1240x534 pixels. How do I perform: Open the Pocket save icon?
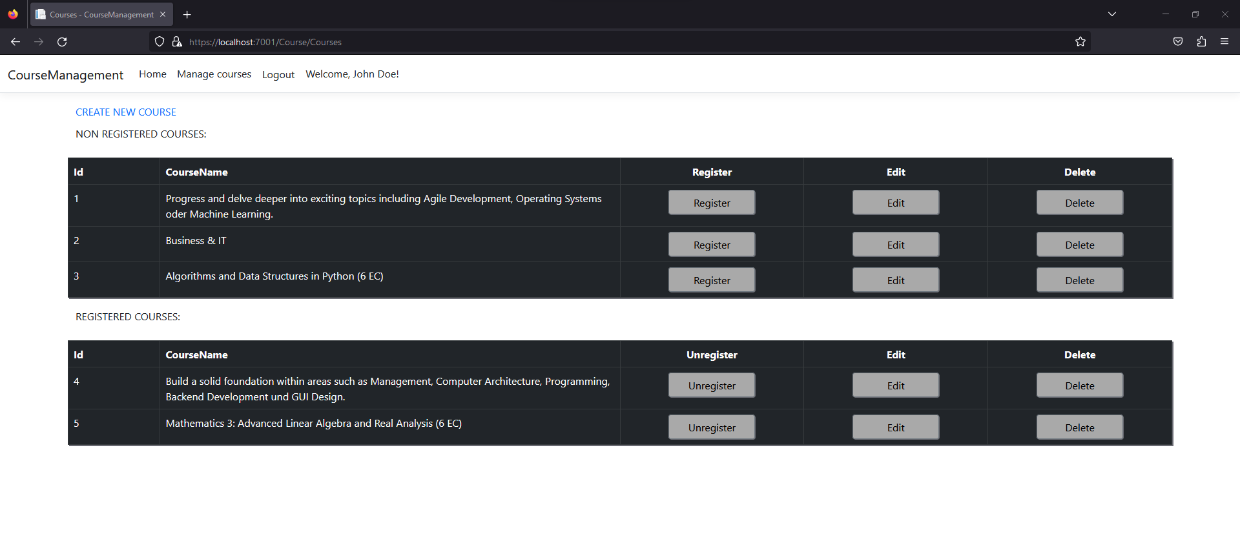[1178, 42]
